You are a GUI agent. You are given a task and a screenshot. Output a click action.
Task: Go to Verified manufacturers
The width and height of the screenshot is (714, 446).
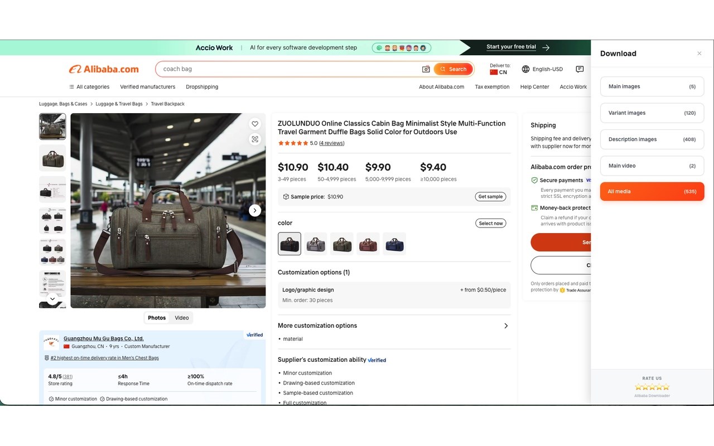[148, 87]
